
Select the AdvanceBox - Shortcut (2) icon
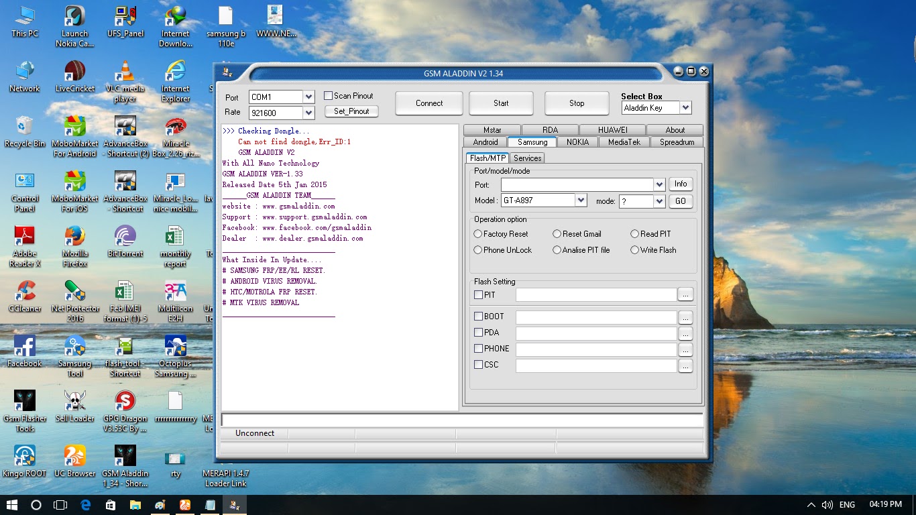click(125, 137)
